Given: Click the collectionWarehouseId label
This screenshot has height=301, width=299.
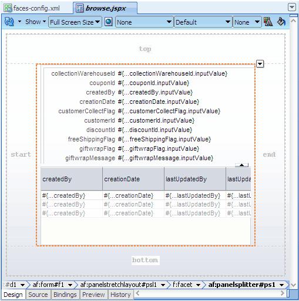Looking at the screenshot, I should click(x=83, y=73).
